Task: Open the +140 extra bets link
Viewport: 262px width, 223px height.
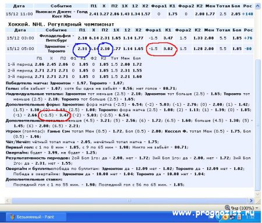Action: click(x=247, y=14)
